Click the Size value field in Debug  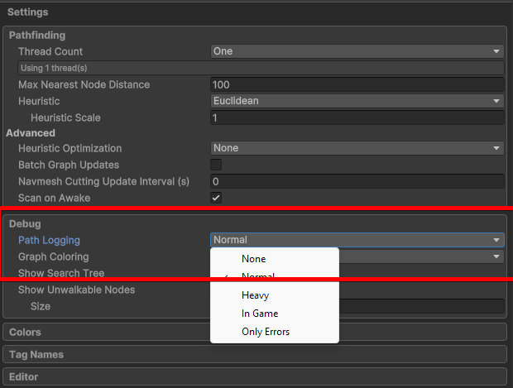pyautogui.click(x=421, y=306)
